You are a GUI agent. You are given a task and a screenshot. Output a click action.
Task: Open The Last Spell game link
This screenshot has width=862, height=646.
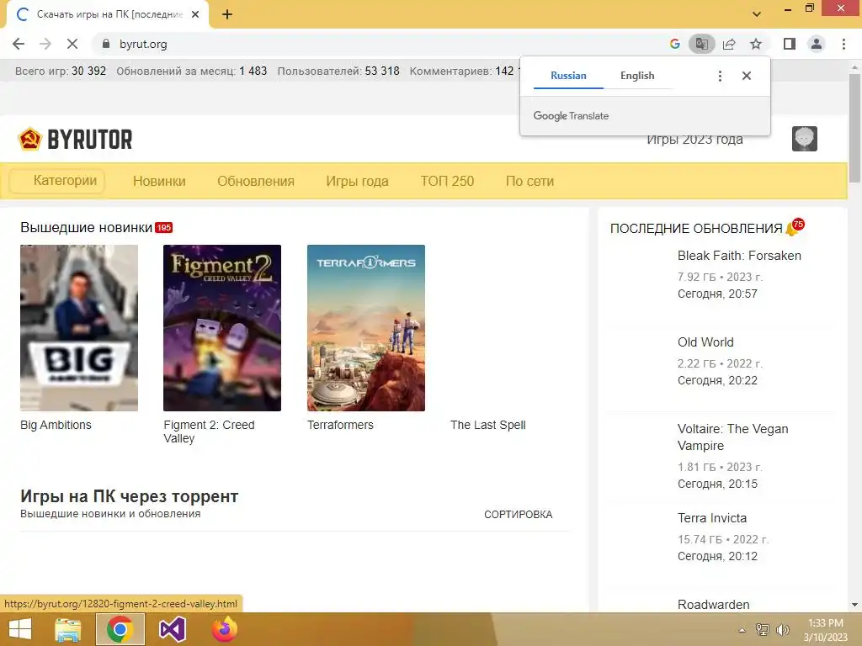pos(488,425)
